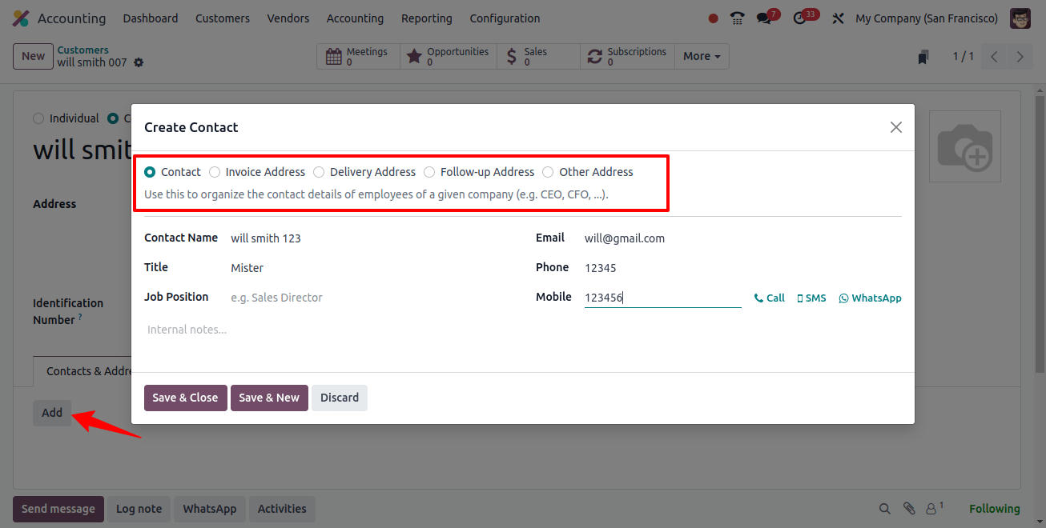Click the Internal notes text area
The height and width of the screenshot is (528, 1046).
[523, 330]
